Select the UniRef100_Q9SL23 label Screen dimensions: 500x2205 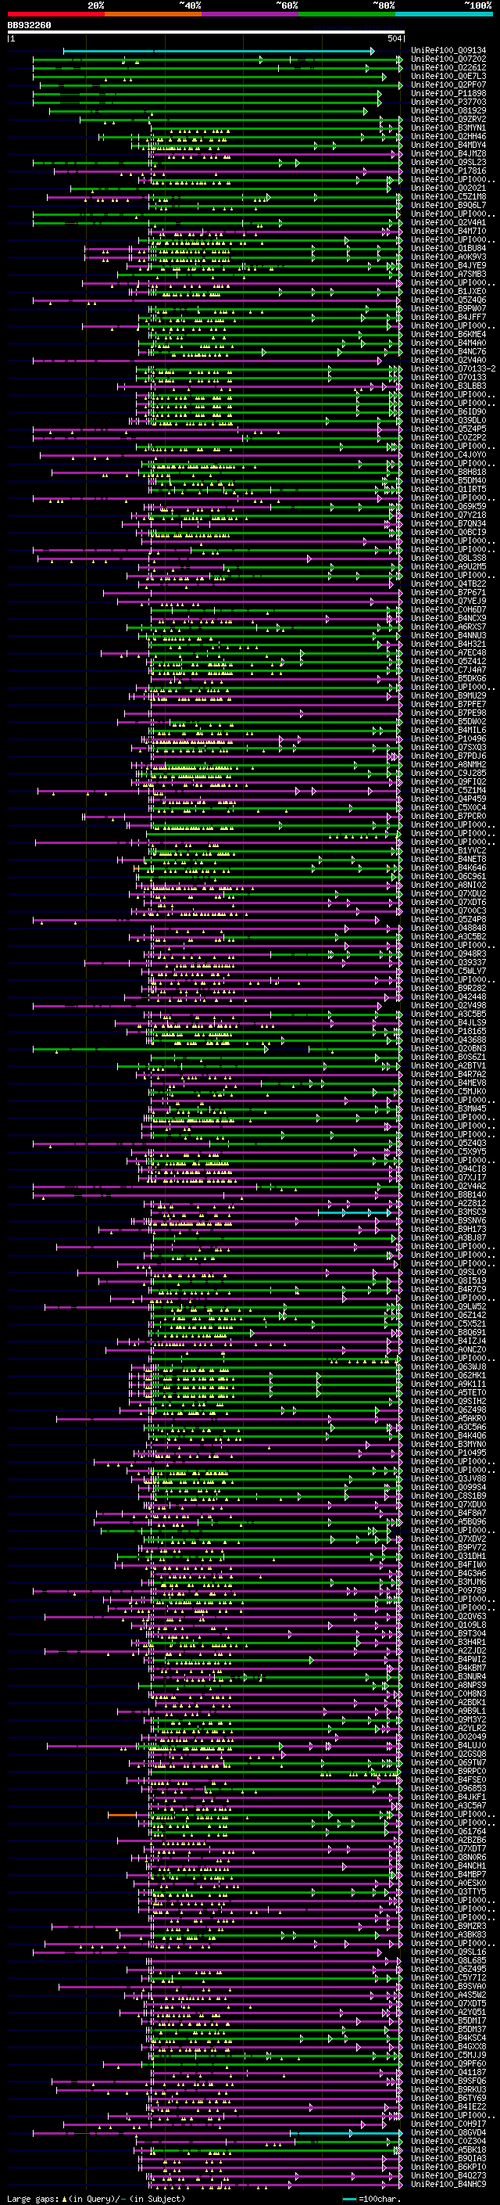coord(448,162)
